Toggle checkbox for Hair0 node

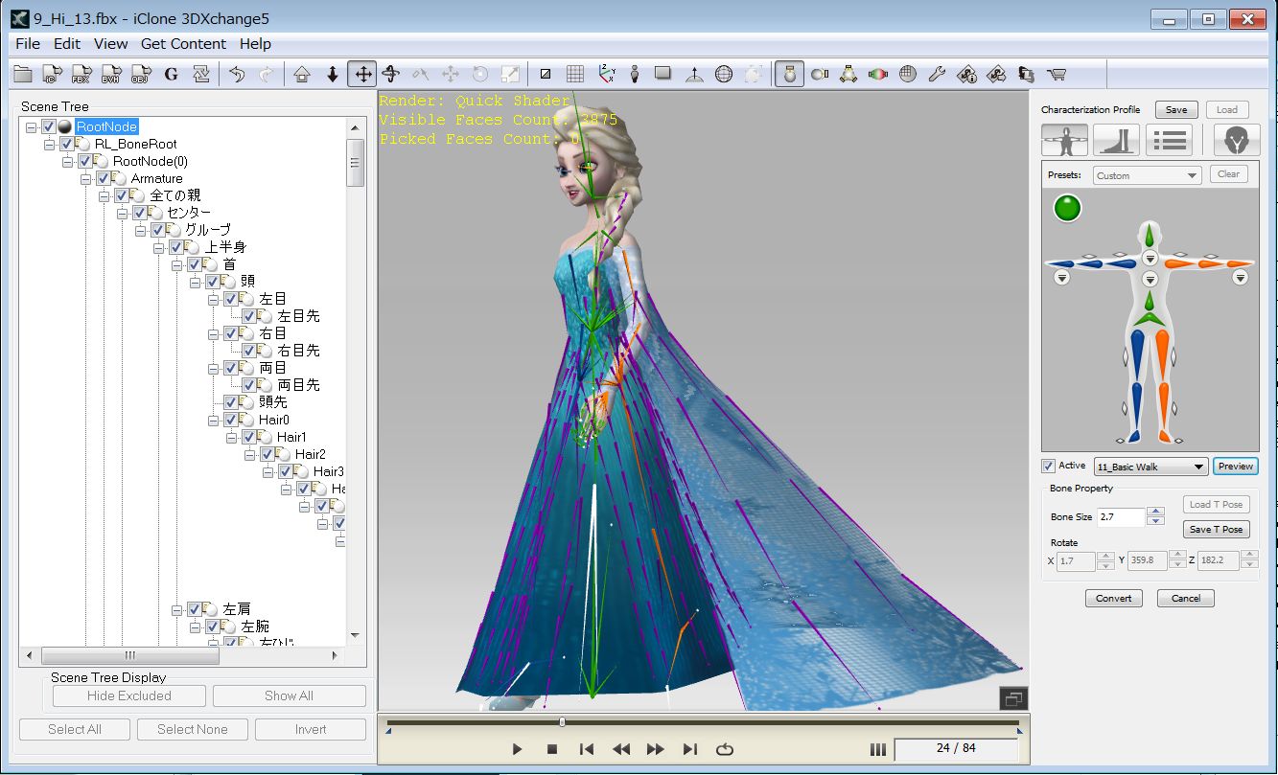[x=231, y=420]
